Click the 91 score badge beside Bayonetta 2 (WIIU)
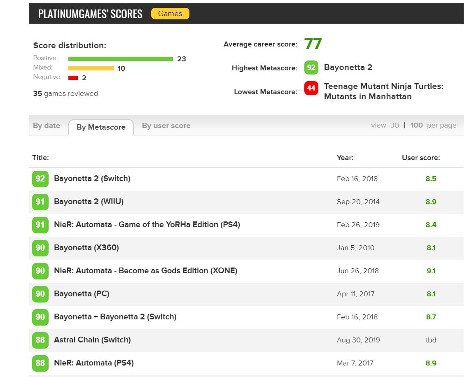 pos(40,202)
